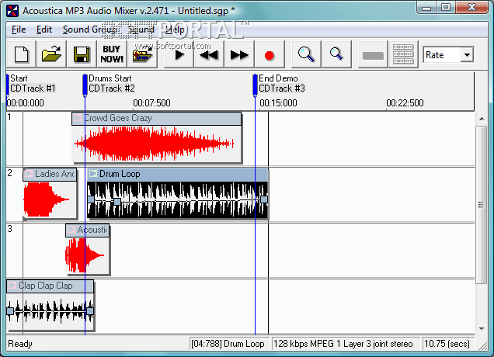
Task: Open the Sound menu
Action: 141,29
